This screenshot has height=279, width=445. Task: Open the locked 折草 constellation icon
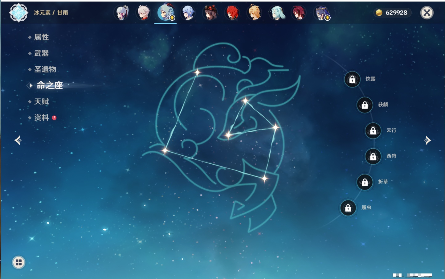tap(365, 182)
